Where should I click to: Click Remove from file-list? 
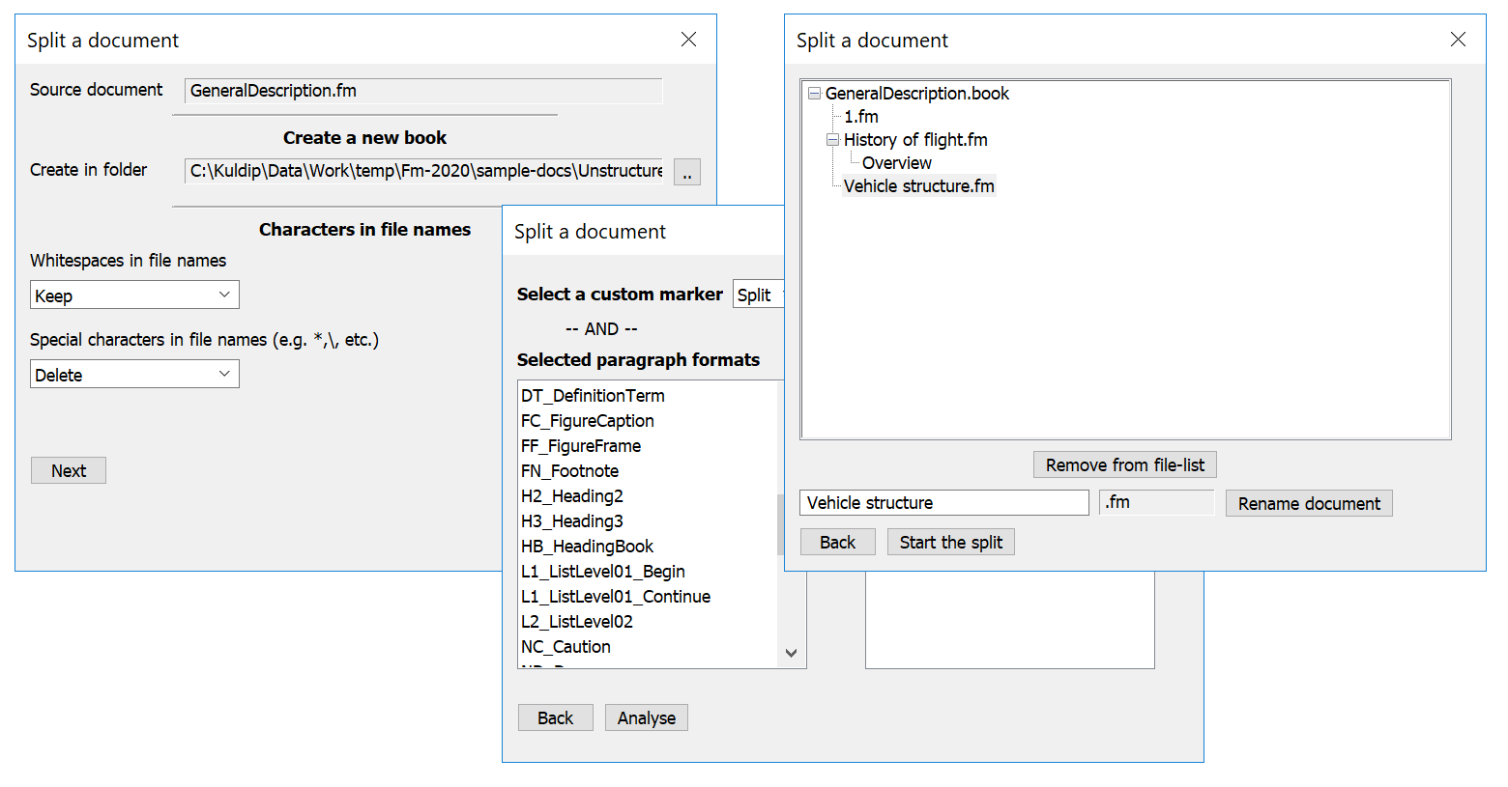click(x=1124, y=464)
